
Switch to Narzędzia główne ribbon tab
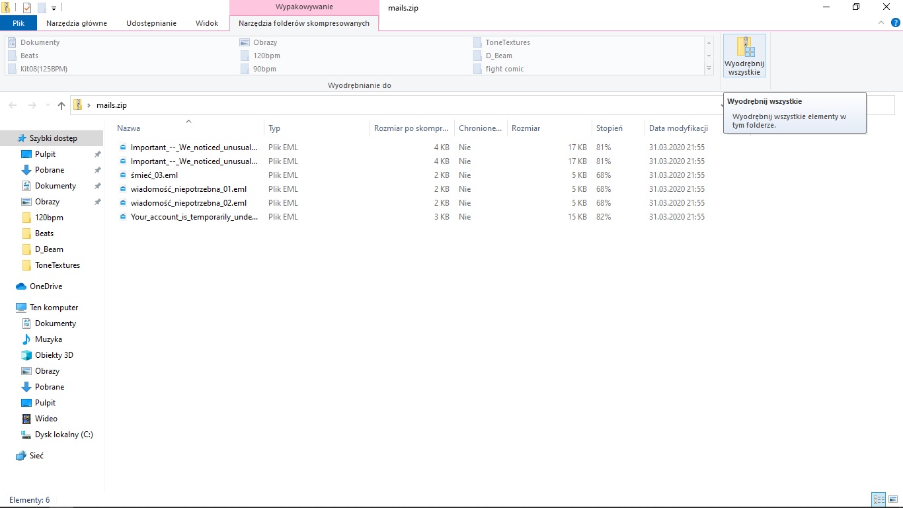(77, 23)
